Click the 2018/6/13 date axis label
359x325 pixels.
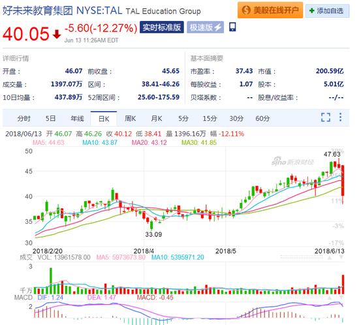click(x=330, y=251)
